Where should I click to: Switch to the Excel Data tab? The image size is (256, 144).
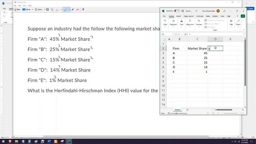click(208, 16)
